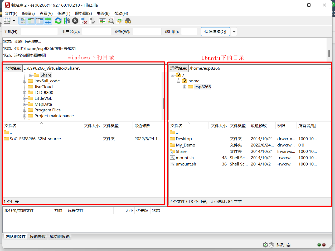335x251 pixels.
Task: Disconnect from the server icon with red X
Action: pyautogui.click(x=84, y=21)
